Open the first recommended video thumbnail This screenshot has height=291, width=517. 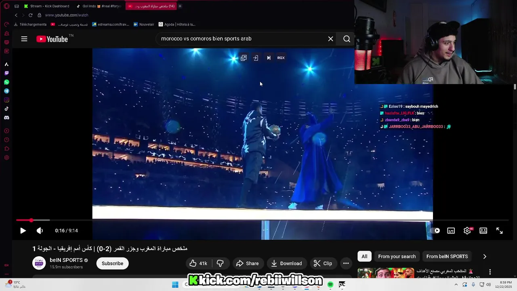386,273
